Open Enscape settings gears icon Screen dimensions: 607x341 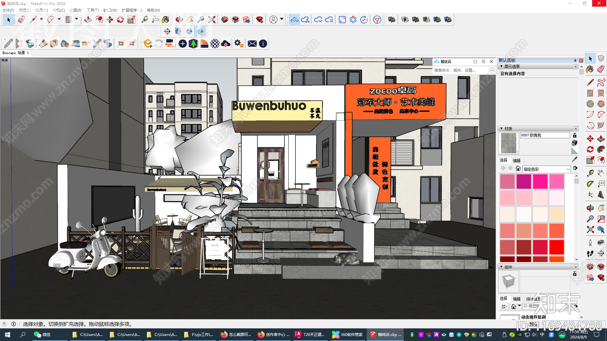click(x=239, y=44)
